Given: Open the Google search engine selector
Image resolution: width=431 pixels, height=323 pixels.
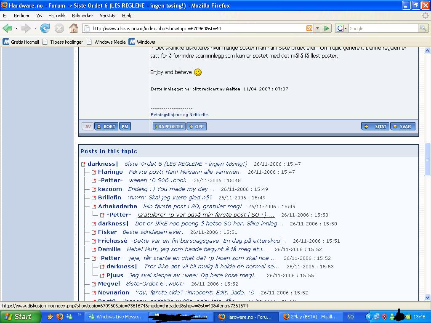Looking at the screenshot, I should point(342,28).
